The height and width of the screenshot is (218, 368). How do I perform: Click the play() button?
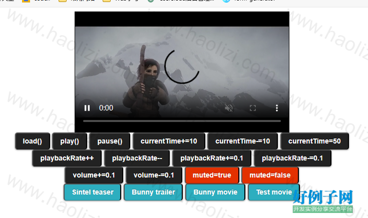[70, 141]
